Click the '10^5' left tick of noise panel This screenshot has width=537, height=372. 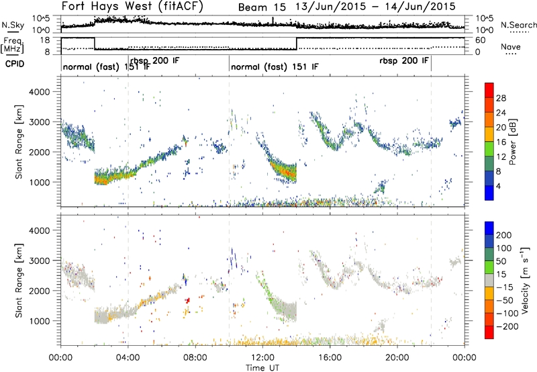[x=42, y=18]
